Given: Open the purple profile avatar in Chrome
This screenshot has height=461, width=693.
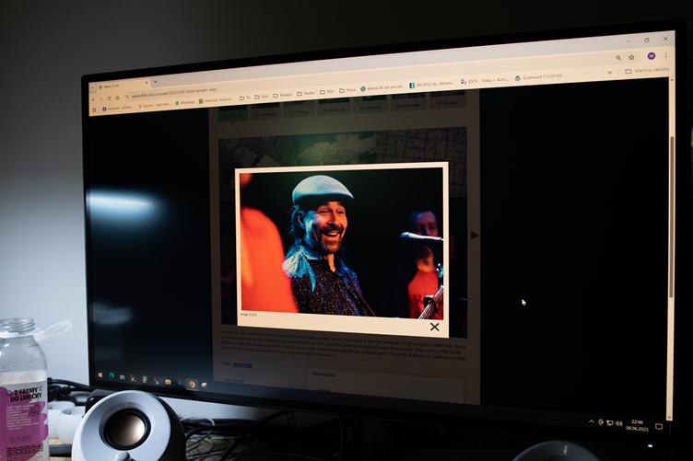Looking at the screenshot, I should coord(651,56).
